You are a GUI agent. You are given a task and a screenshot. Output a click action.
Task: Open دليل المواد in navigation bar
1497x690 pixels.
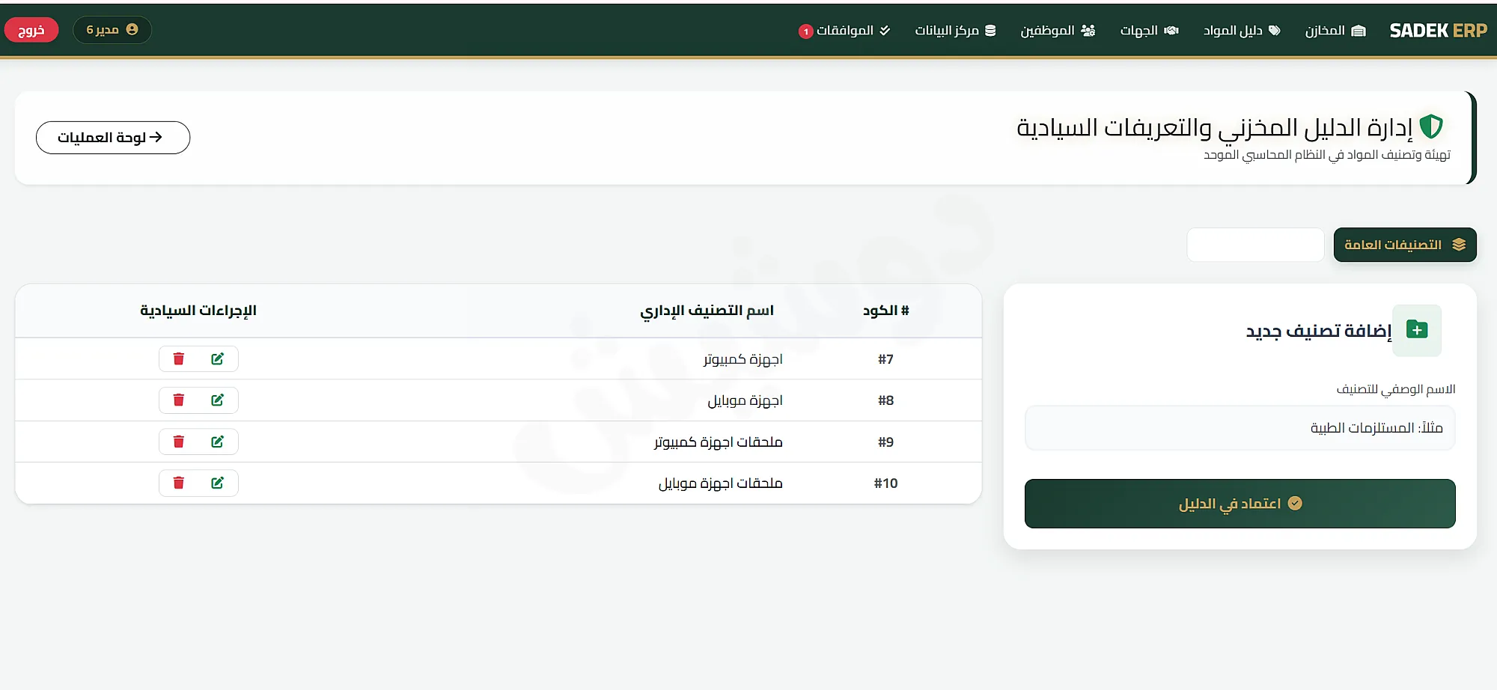point(1242,30)
